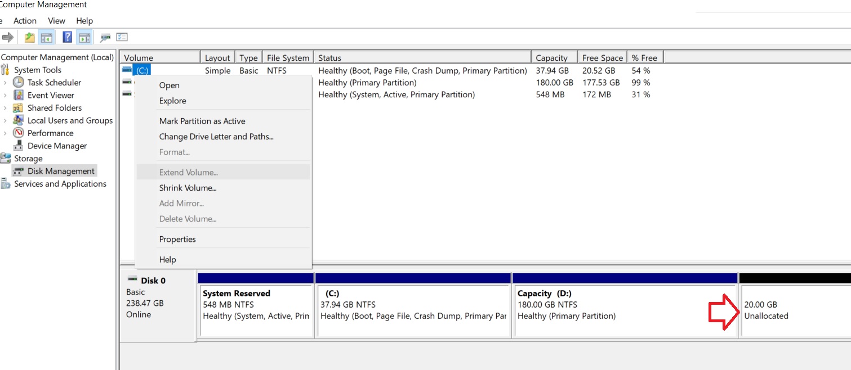Expand the Performance tree node
This screenshot has width=851, height=370.
(5, 133)
